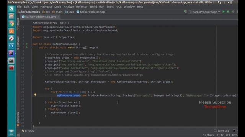Open the Tools menu
Screen dimensions: 245x137
(x=110, y=7)
